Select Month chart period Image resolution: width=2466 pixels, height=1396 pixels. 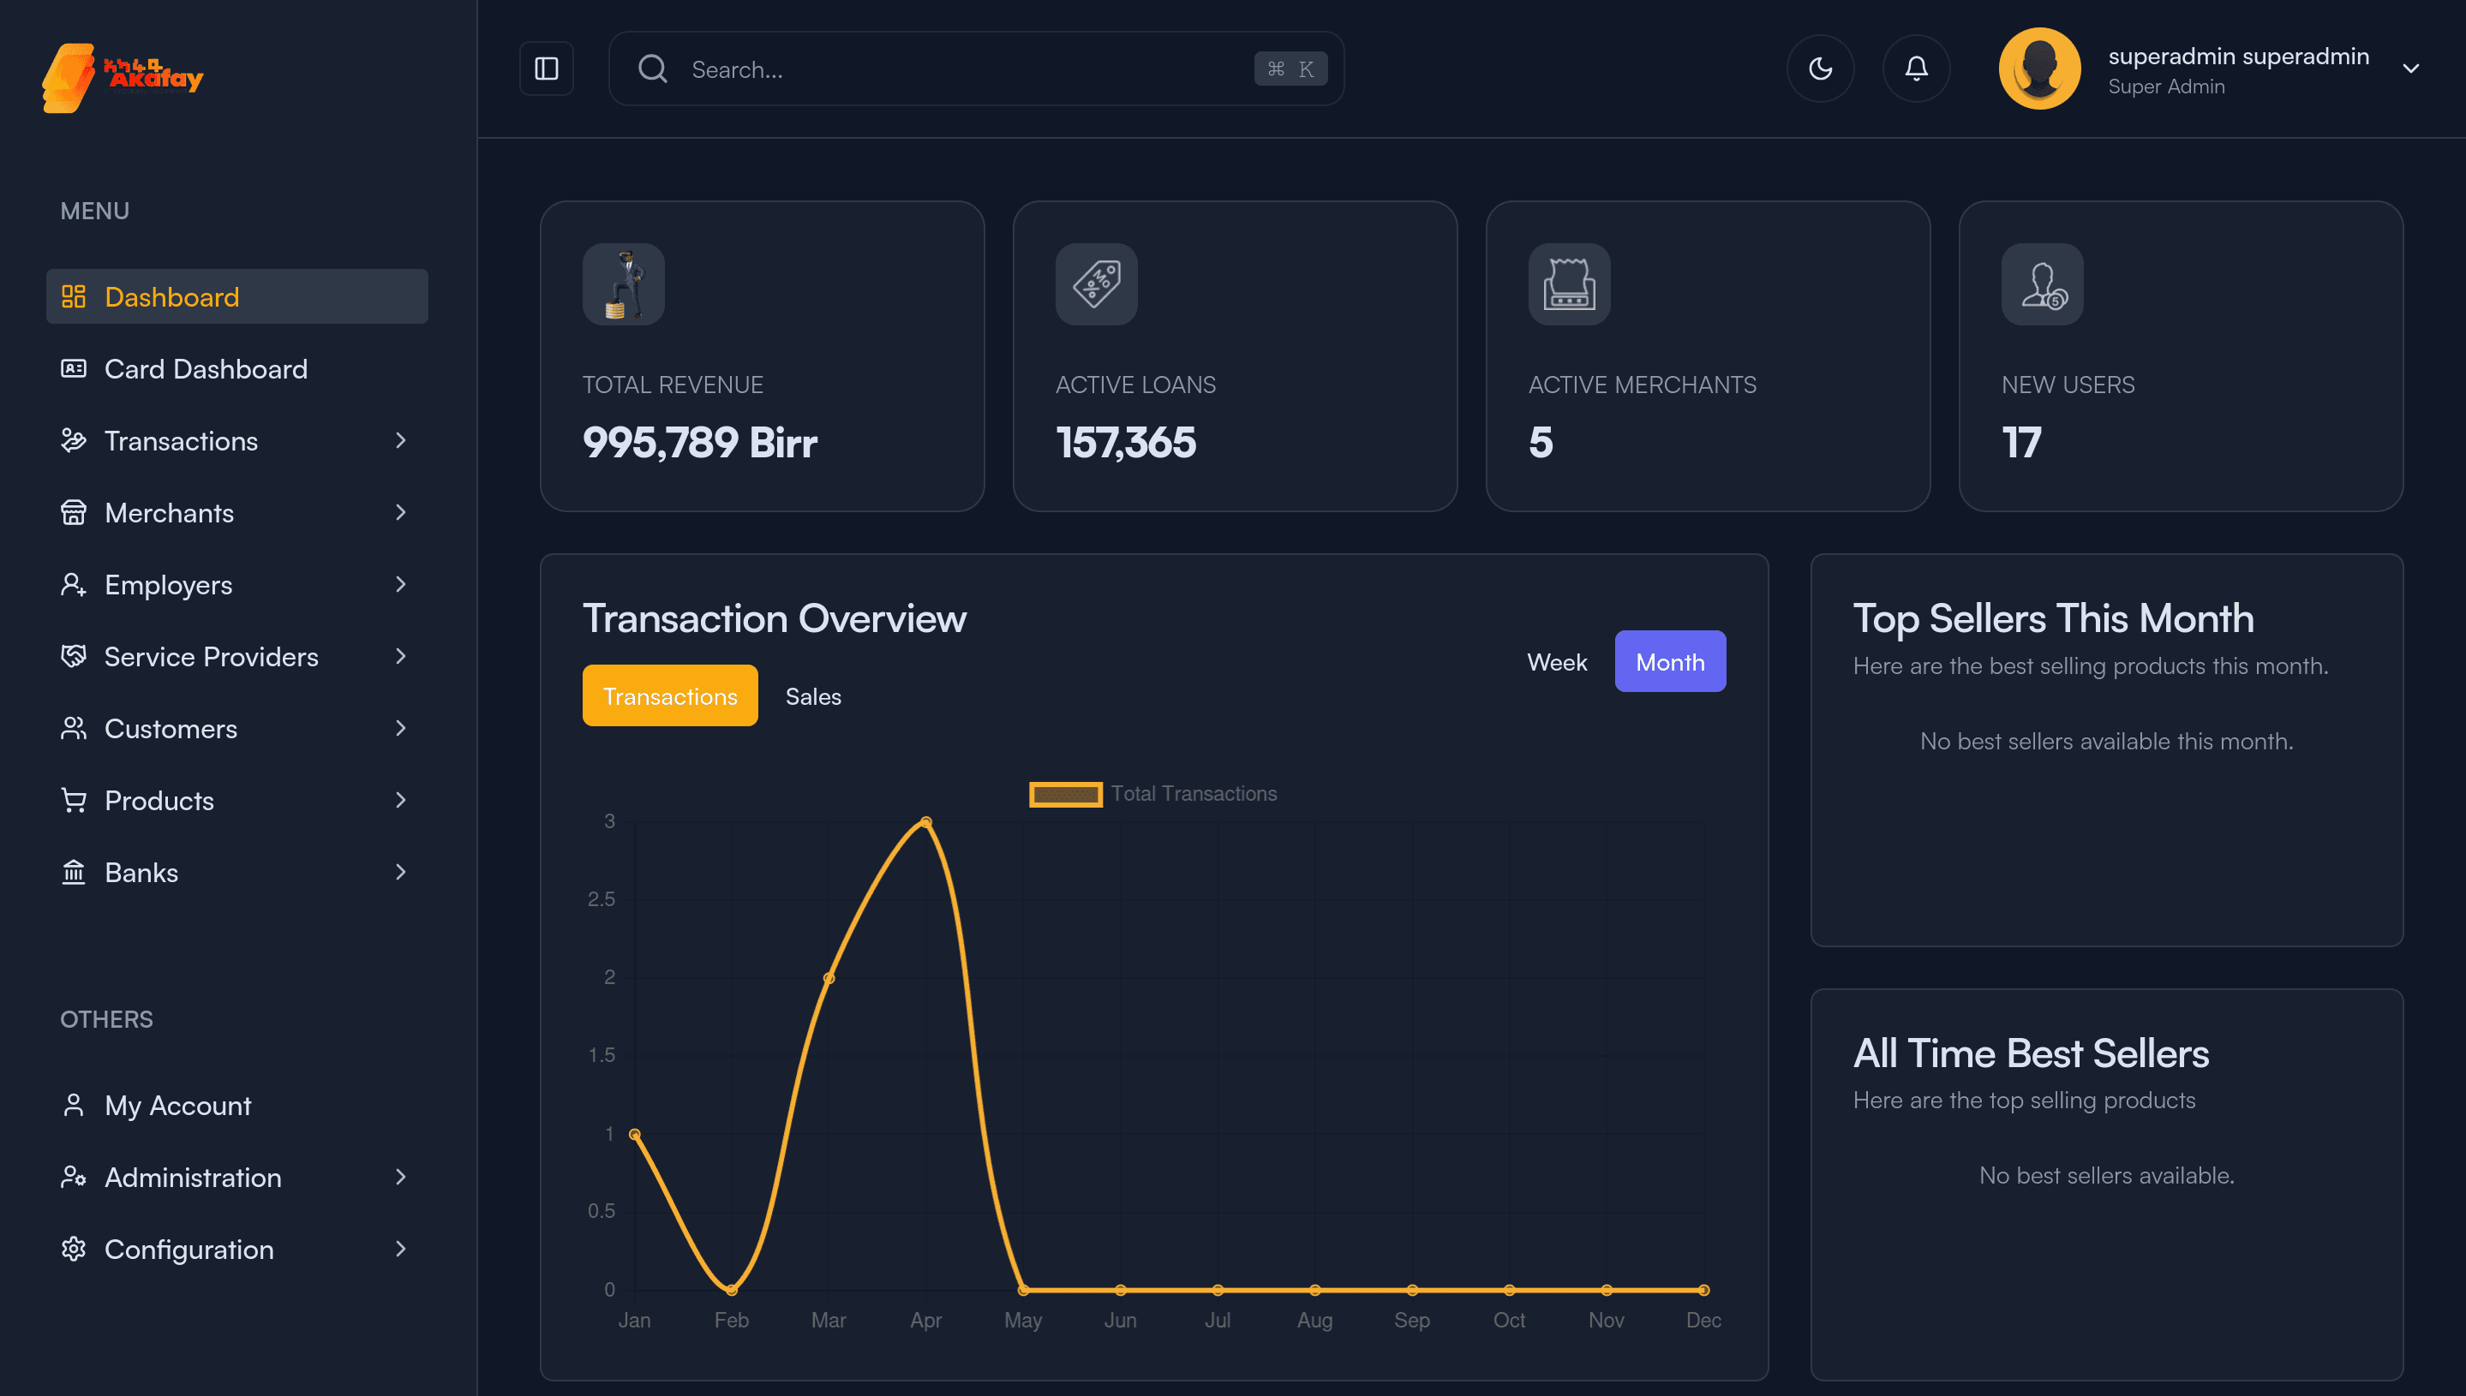(1670, 661)
